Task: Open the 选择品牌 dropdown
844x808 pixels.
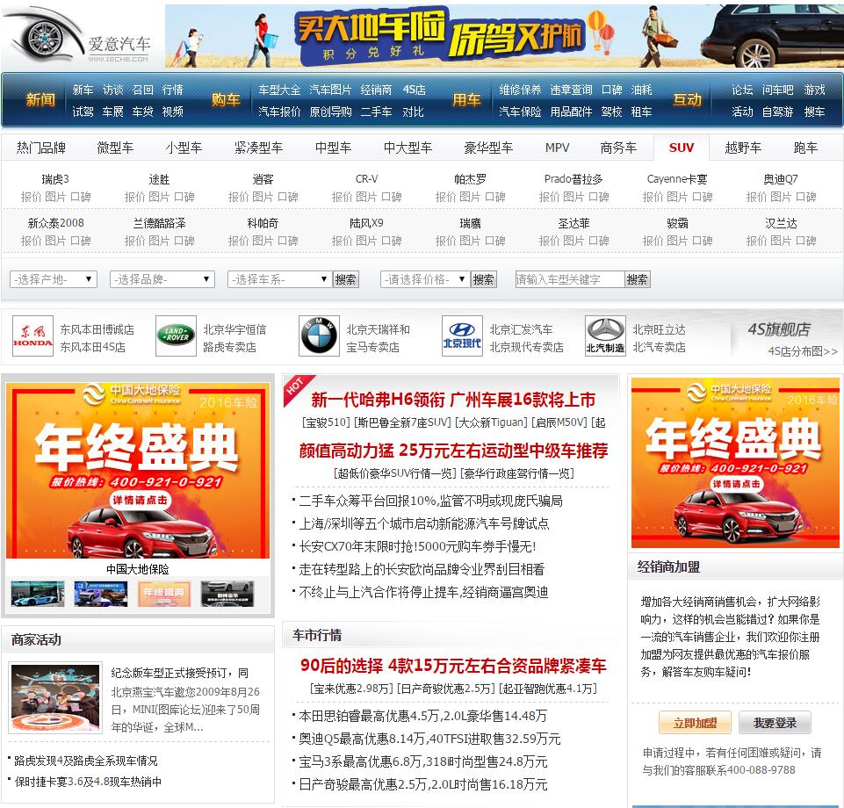Action: click(x=162, y=279)
